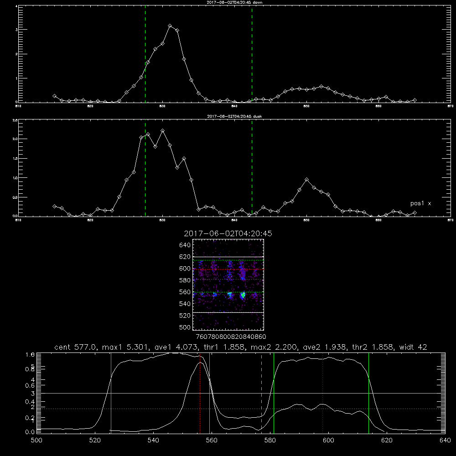Click the blue dotted threshold line in bottom plot
The height and width of the screenshot is (456, 456).
(x=241, y=409)
